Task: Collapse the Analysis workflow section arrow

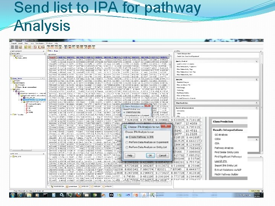Action: [257, 79]
